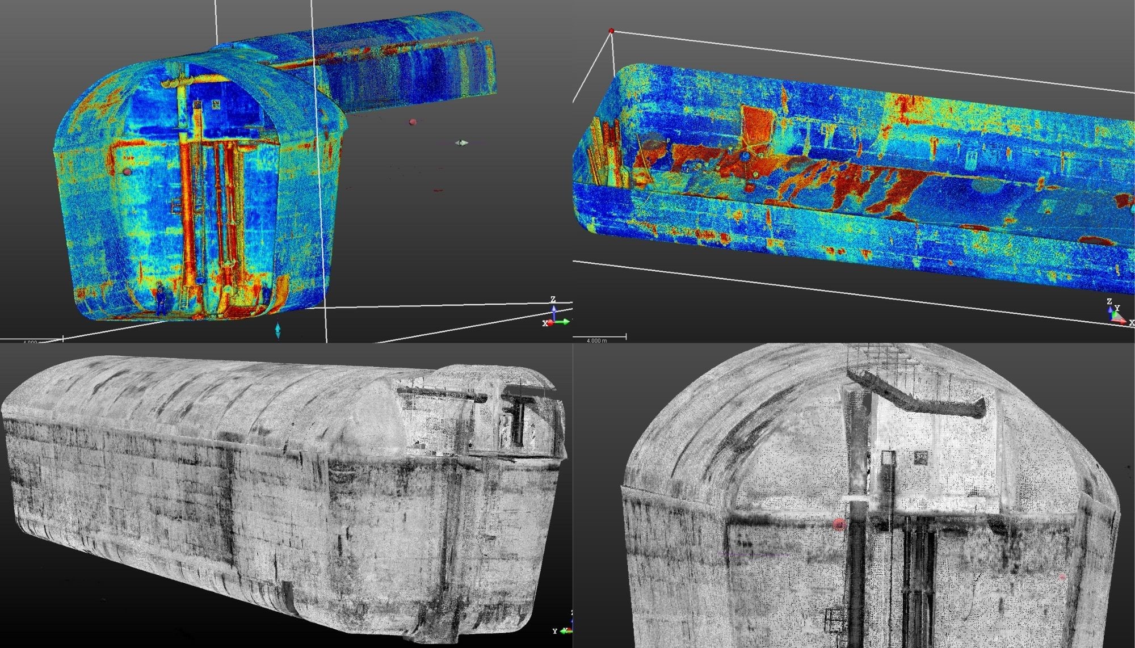1135x648 pixels.
Task: Click the red sphere marker floating right of tunnel
Action: point(413,122)
